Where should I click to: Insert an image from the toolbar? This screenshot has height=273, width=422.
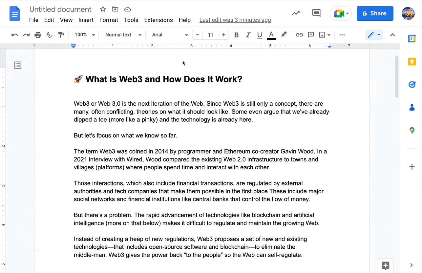[x=323, y=34]
